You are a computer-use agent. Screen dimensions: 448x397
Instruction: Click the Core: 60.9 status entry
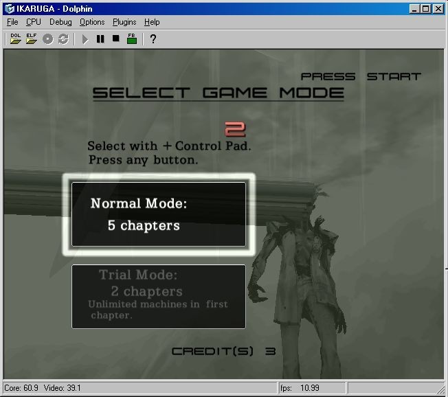point(21,388)
